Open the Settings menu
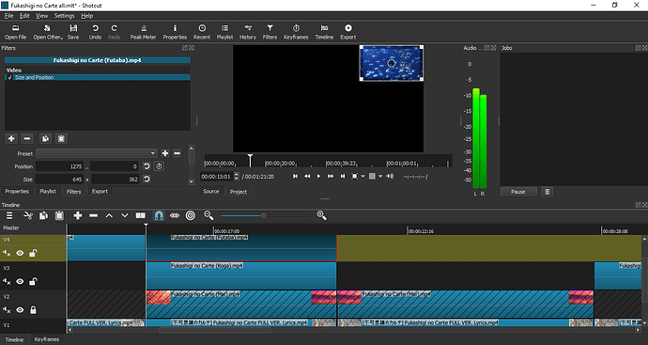Image resolution: width=648 pixels, height=345 pixels. (65, 16)
